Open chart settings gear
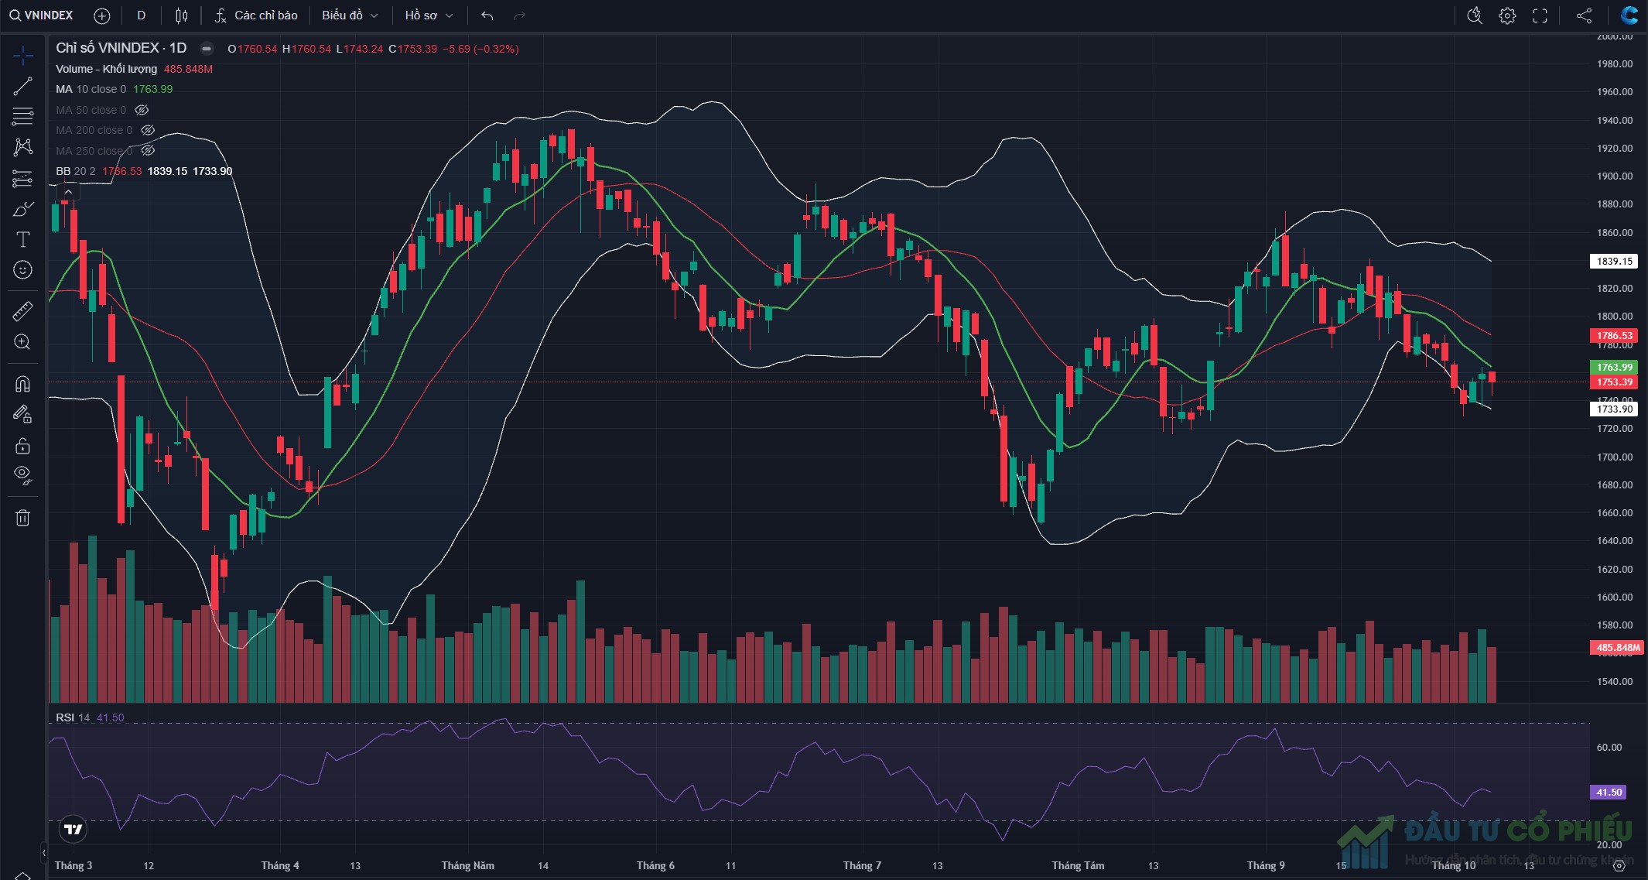This screenshot has height=880, width=1648. [x=1507, y=15]
